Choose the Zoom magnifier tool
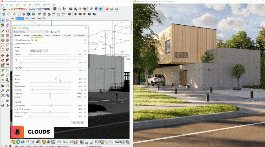The image size is (265, 147). 3,91
